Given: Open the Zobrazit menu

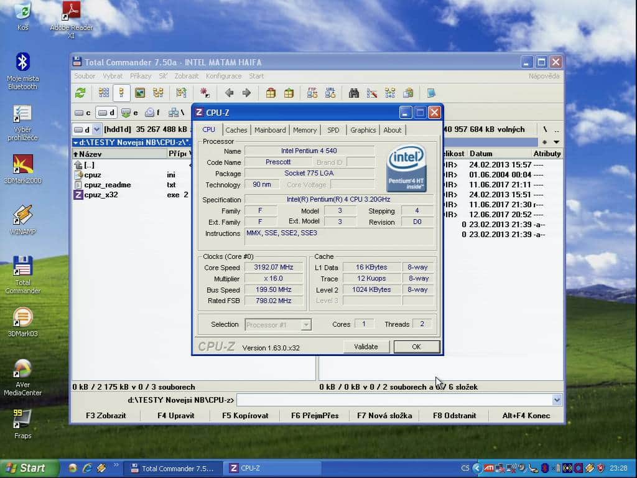Looking at the screenshot, I should pos(187,76).
